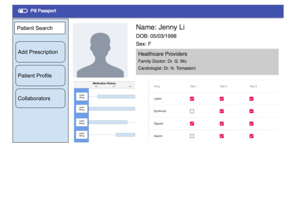
Task: Check Aspirin for Day 1
Action: 192,136
